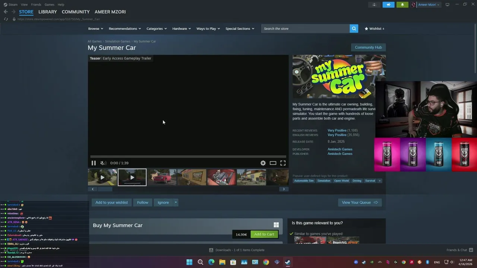Screen dimensions: 477x268
Task: Click All Games breadcrumb link
Action: [x=95, y=41]
